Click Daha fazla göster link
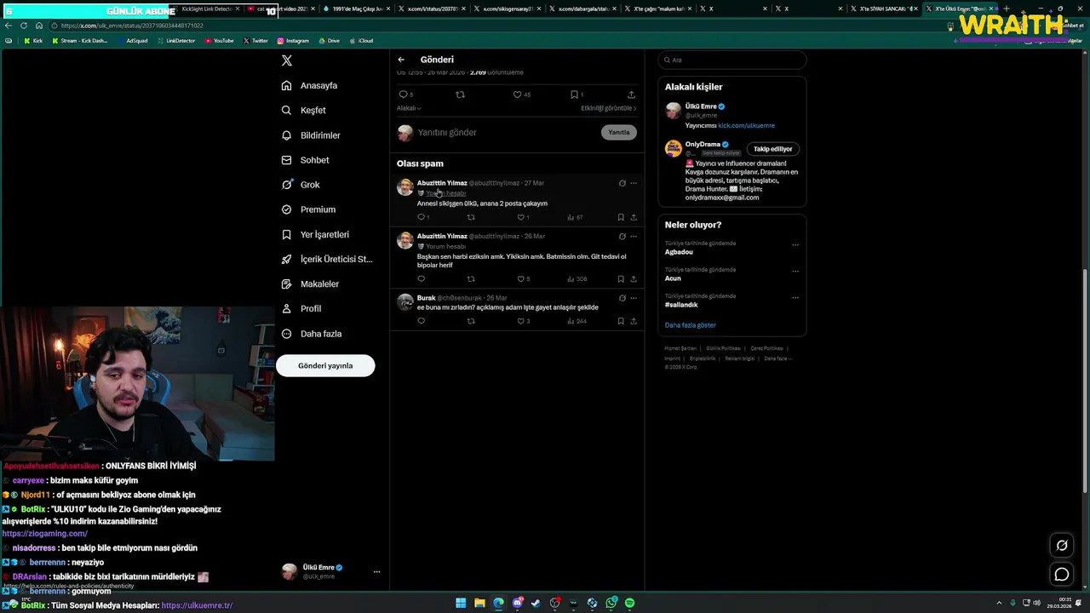Image resolution: width=1090 pixels, height=613 pixels. coord(691,325)
